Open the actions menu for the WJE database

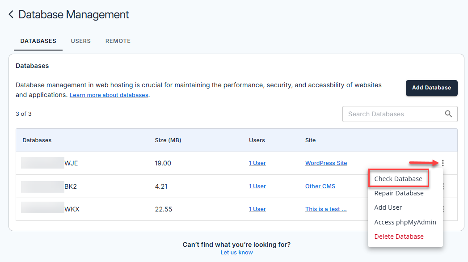[442, 163]
